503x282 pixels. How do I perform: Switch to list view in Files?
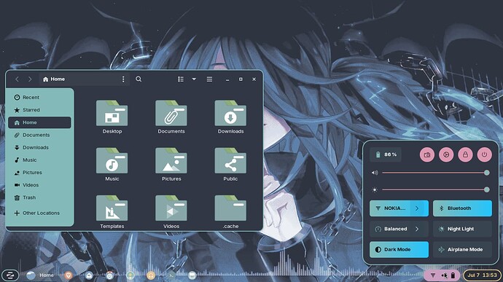(181, 79)
